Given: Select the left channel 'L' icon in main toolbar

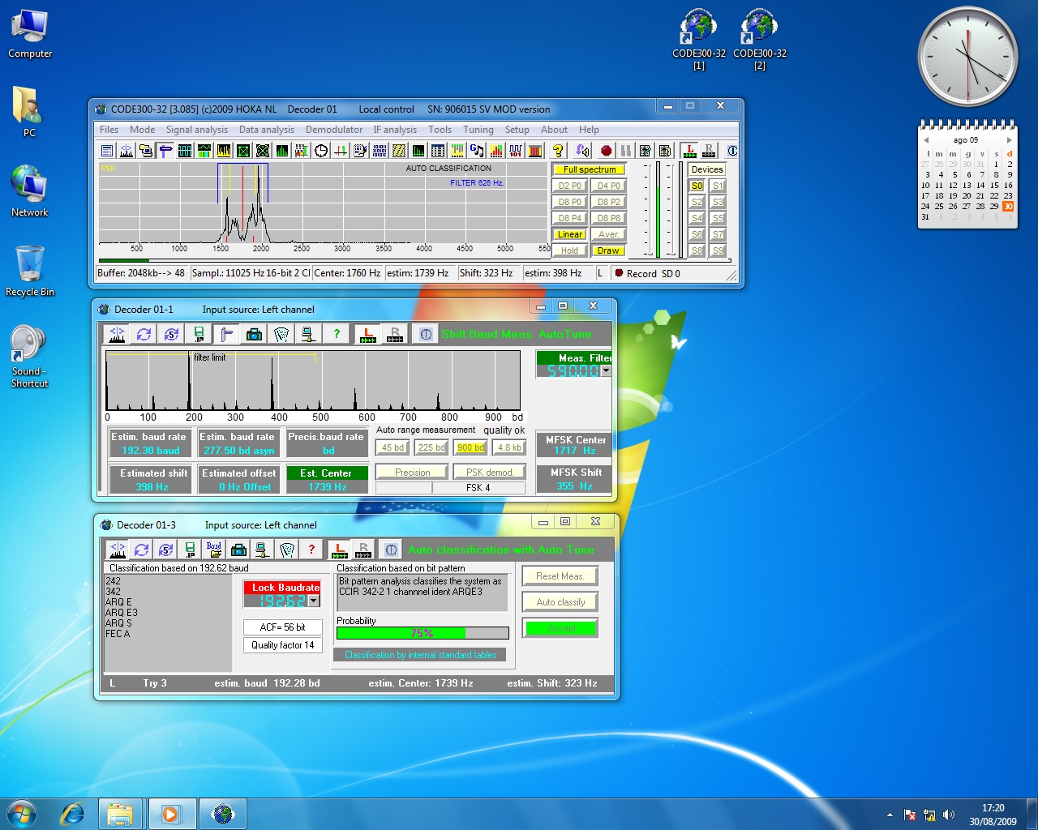Looking at the screenshot, I should tap(688, 151).
